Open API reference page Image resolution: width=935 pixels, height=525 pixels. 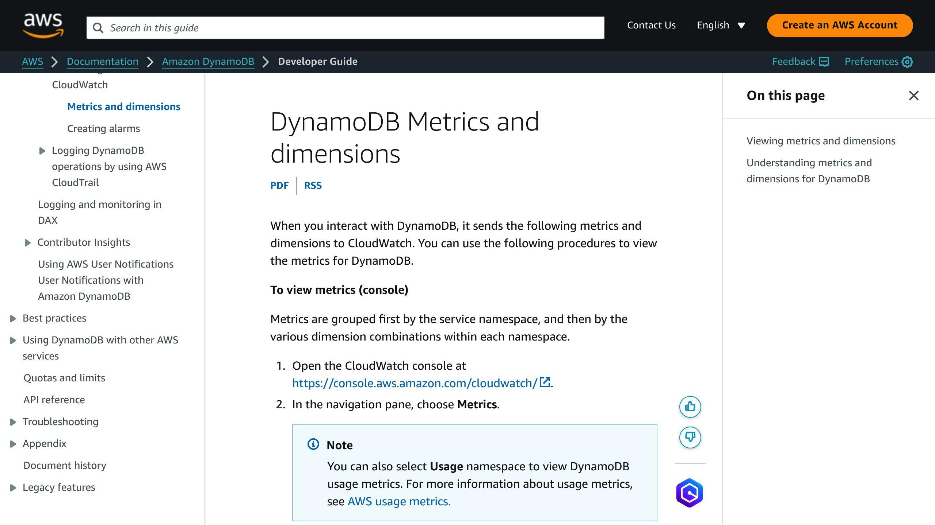click(54, 400)
